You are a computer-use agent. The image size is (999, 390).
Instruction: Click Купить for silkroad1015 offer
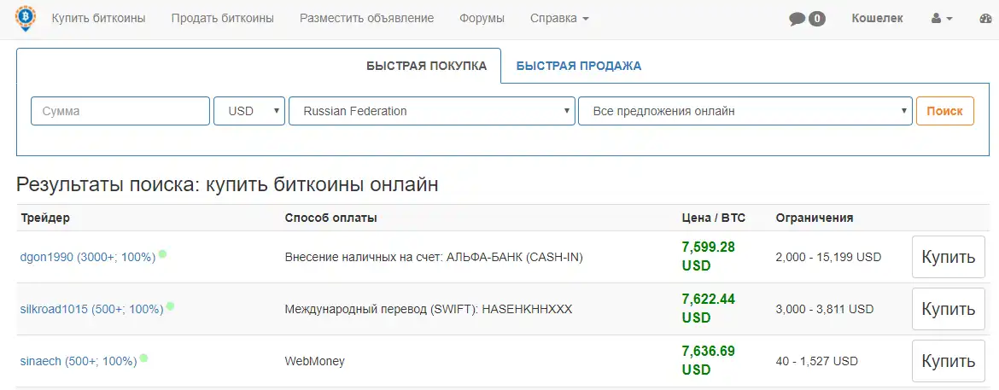pyautogui.click(x=949, y=309)
